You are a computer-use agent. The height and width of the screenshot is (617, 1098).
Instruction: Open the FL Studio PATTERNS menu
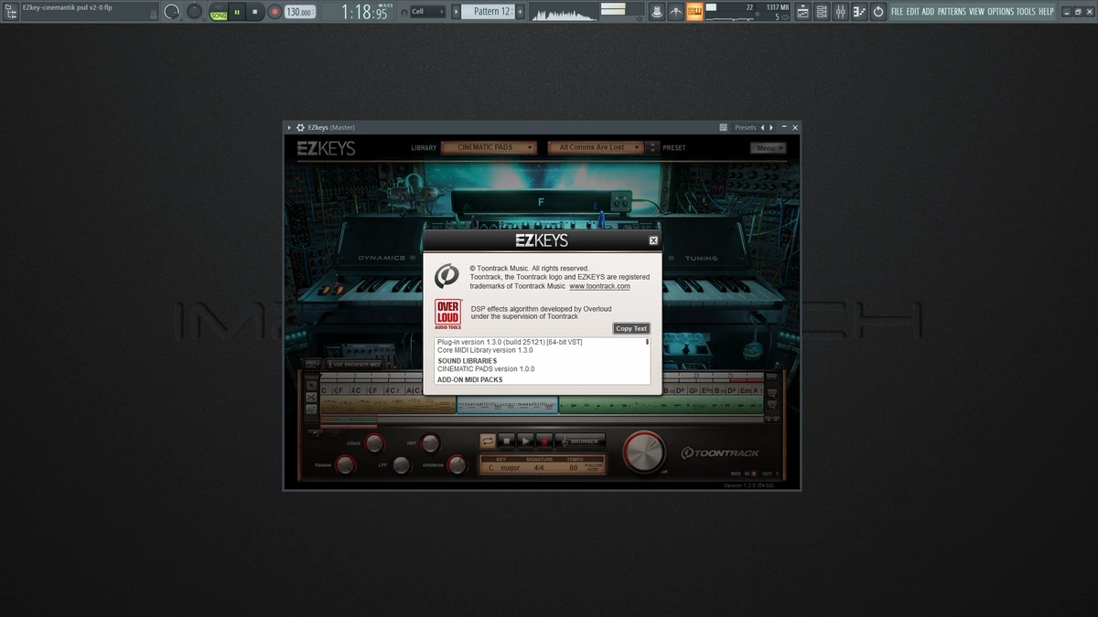click(952, 12)
